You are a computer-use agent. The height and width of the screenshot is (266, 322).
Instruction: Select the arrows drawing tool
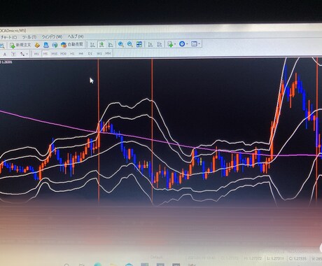(x=22, y=54)
